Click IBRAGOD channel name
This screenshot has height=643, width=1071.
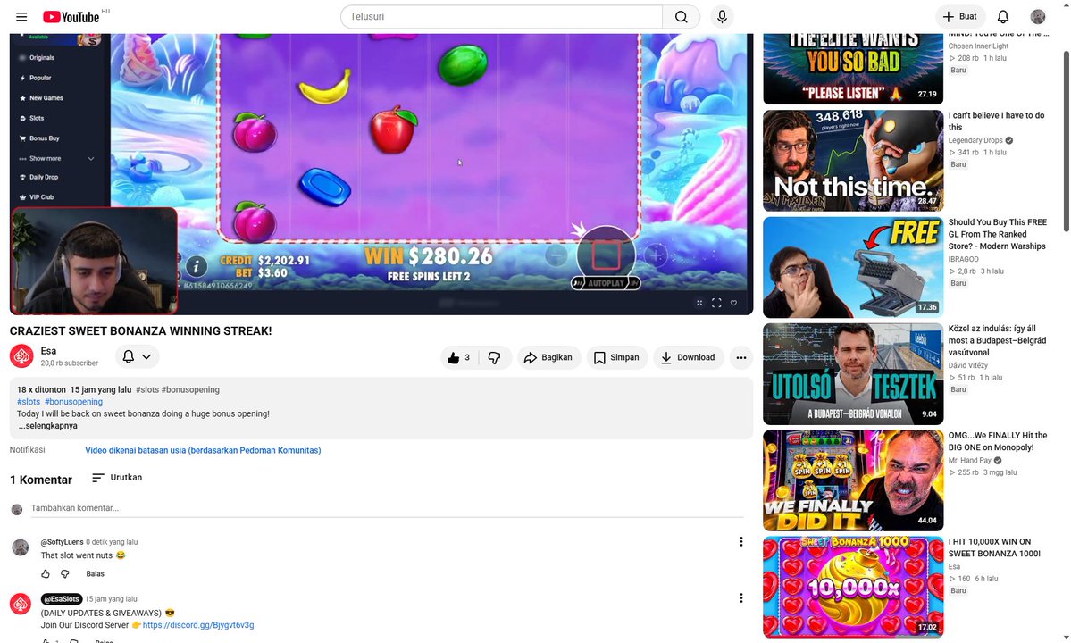pyautogui.click(x=963, y=259)
